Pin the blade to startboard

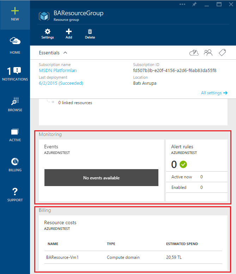tap(194, 4)
